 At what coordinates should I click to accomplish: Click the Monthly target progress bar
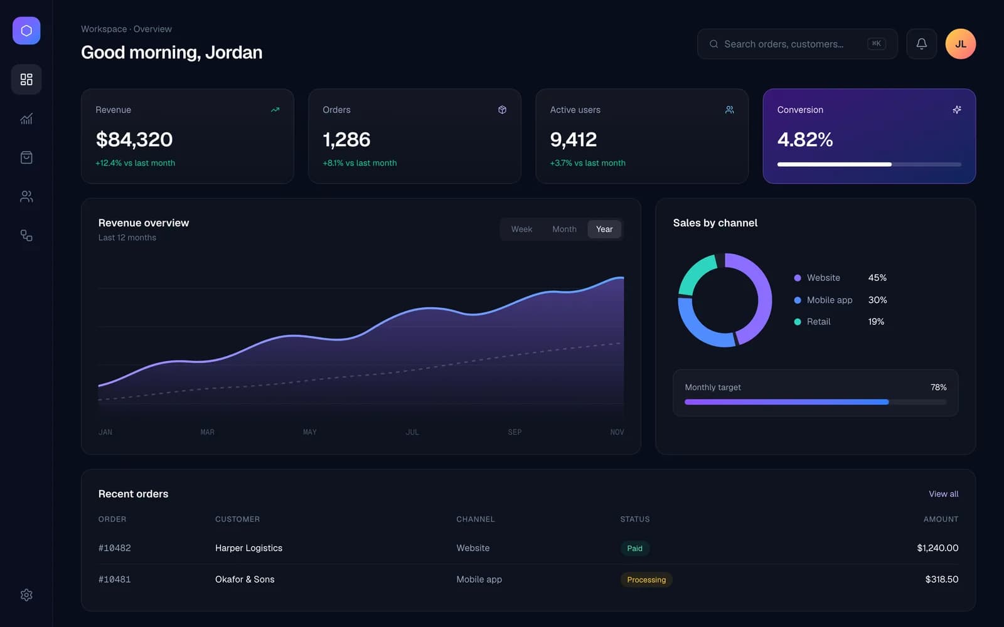(x=815, y=402)
